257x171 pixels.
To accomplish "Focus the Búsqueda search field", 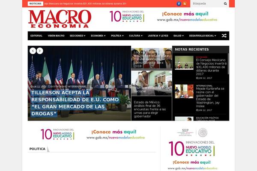I will coord(207,3).
